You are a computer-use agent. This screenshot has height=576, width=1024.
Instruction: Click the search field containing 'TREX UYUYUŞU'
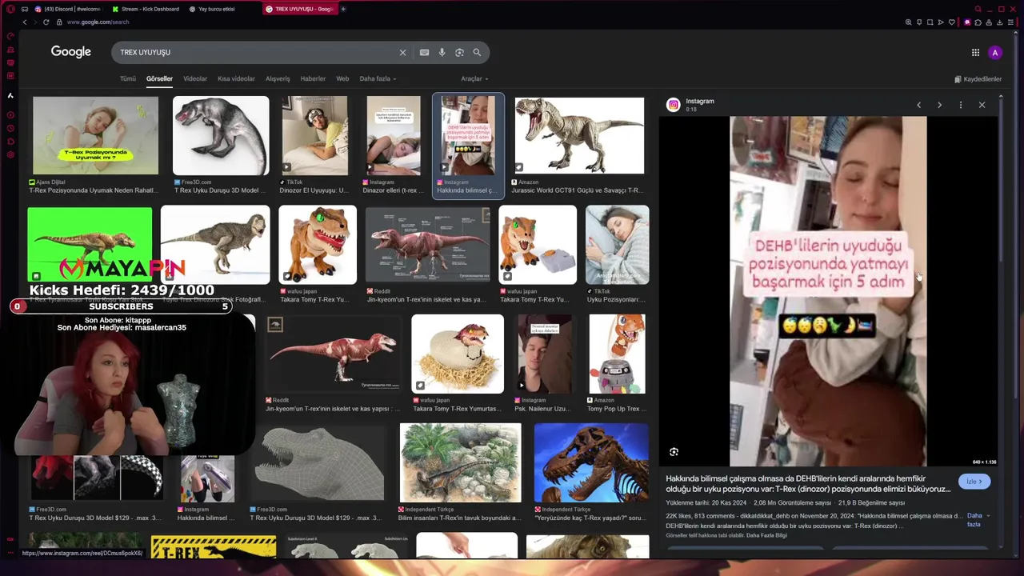[256, 53]
